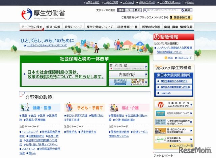The width and height of the screenshot is (216, 158).
Task: Open 児童手当 keyword link
Action: [71, 132]
